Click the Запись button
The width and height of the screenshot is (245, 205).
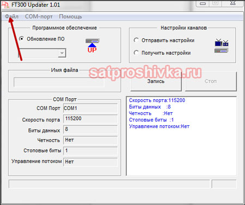[x=156, y=81]
